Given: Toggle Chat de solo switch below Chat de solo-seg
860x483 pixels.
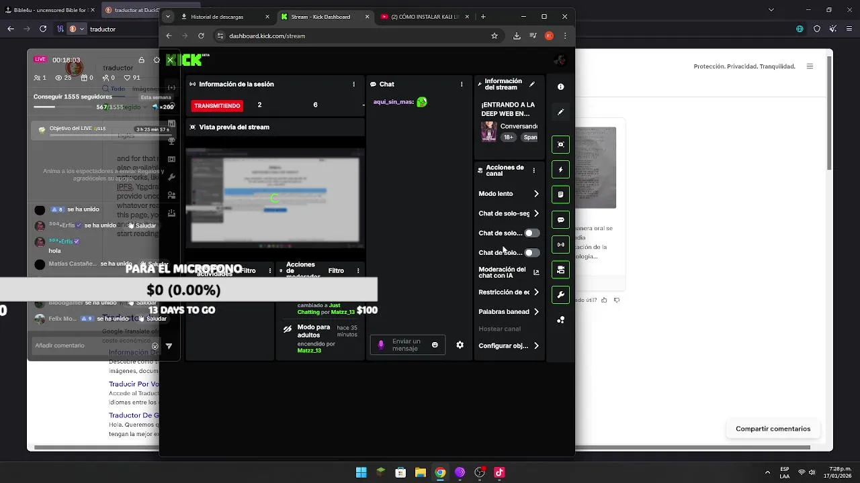Looking at the screenshot, I should (x=531, y=233).
